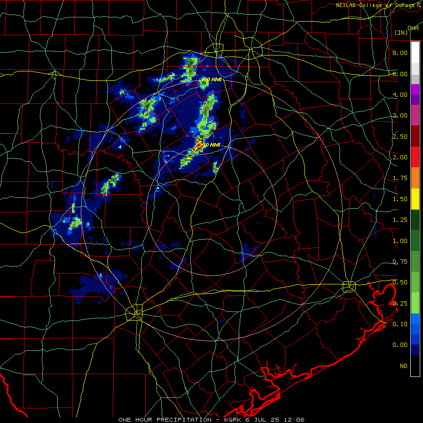This screenshot has height=423, width=423.
Task: Pick the bright red swatch near 2.00
Action: (x=415, y=157)
